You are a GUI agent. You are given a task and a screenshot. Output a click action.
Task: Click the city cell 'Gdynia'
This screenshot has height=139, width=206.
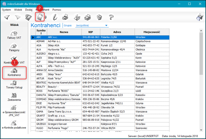152,103
